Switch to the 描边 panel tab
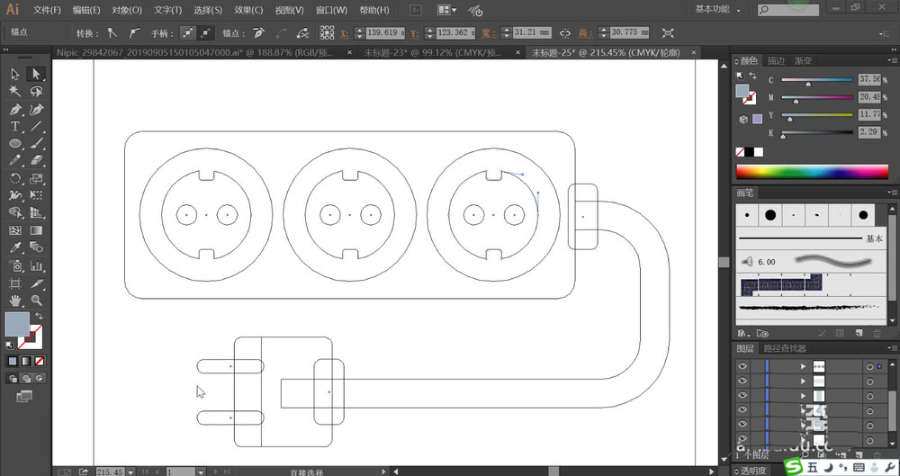This screenshot has width=900, height=476. click(x=776, y=60)
